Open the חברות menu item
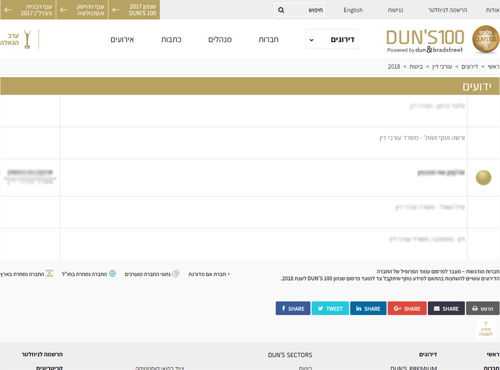The width and height of the screenshot is (500, 370). [268, 39]
